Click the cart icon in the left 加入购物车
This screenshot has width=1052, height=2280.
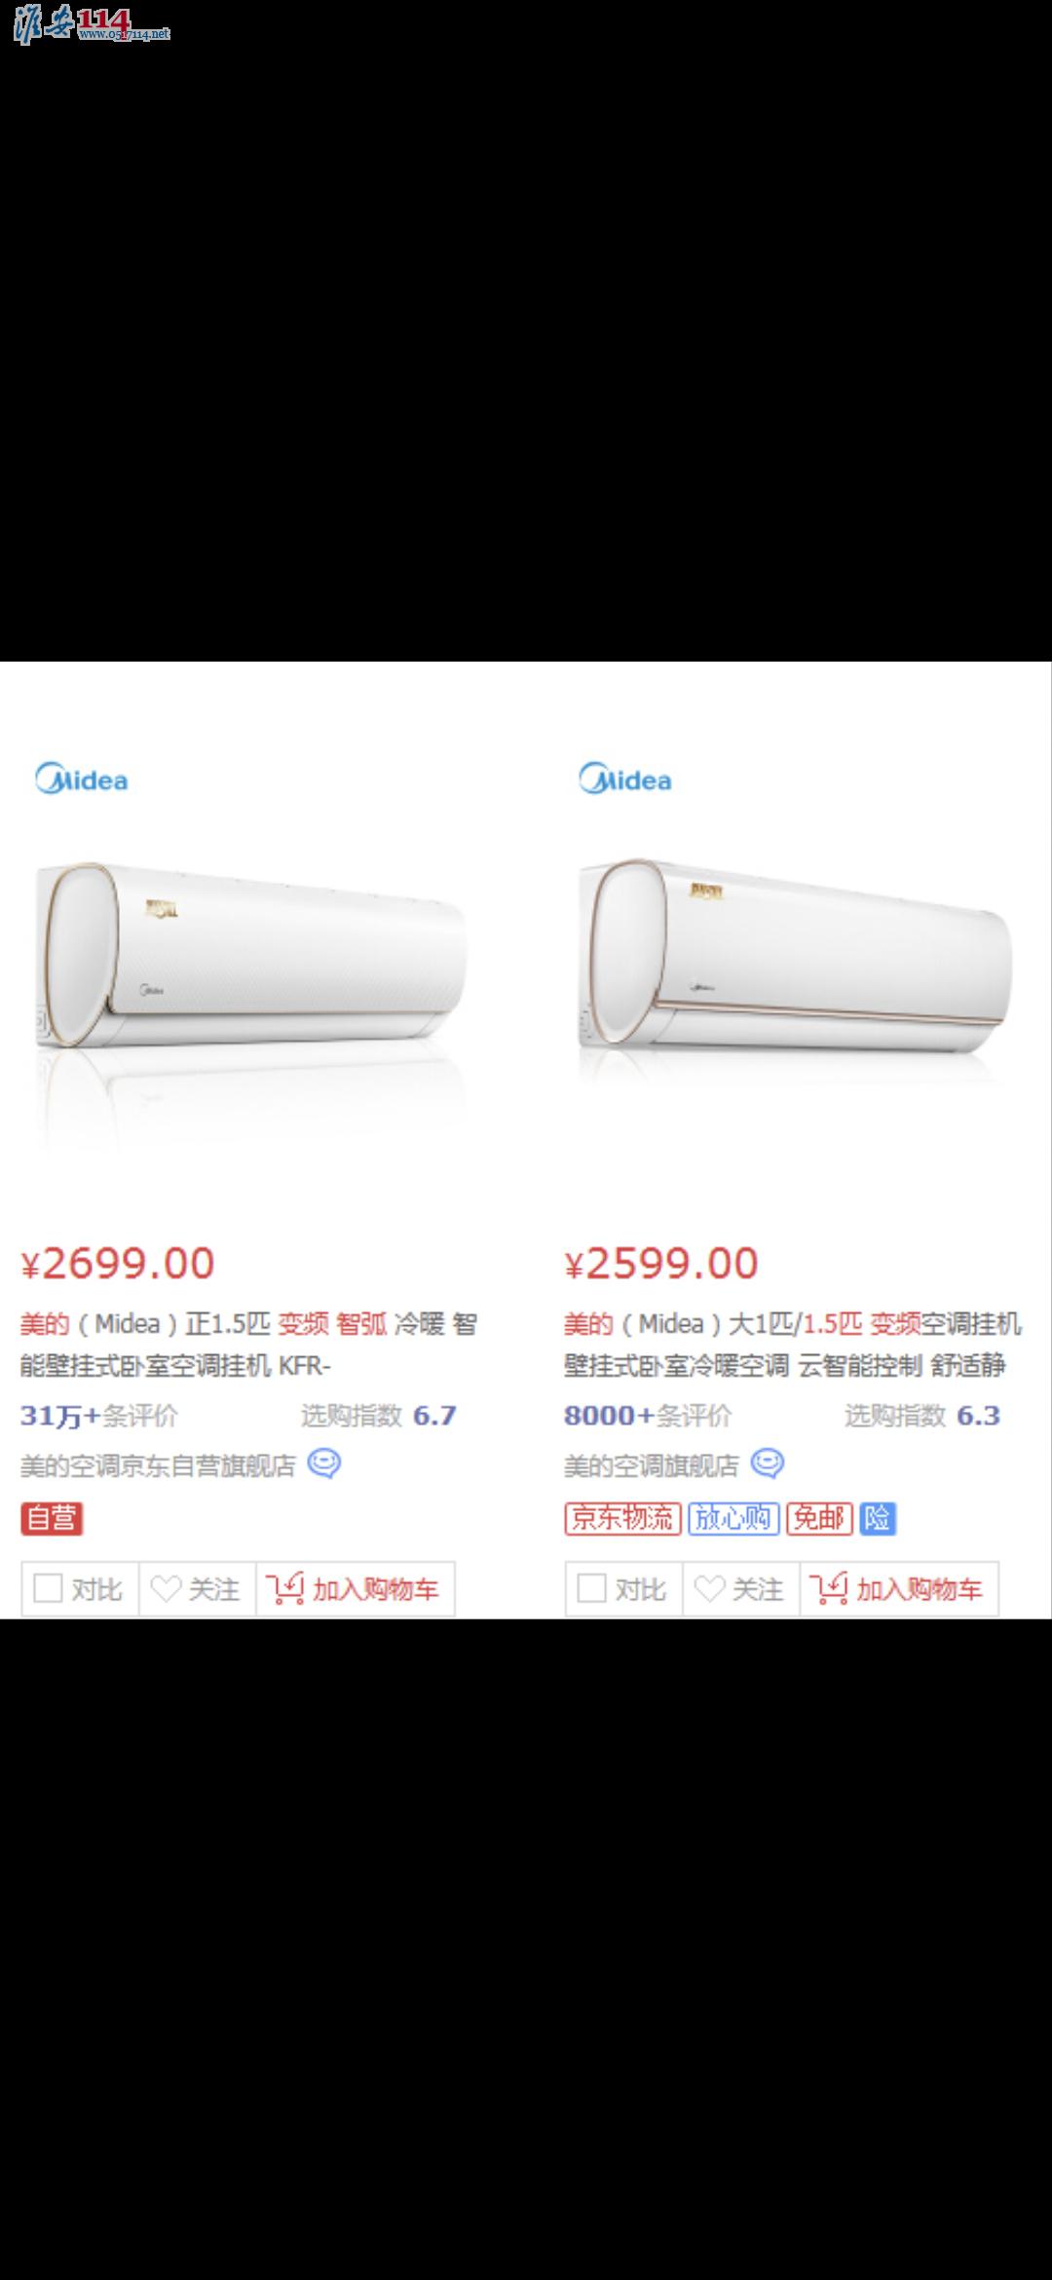click(284, 1589)
